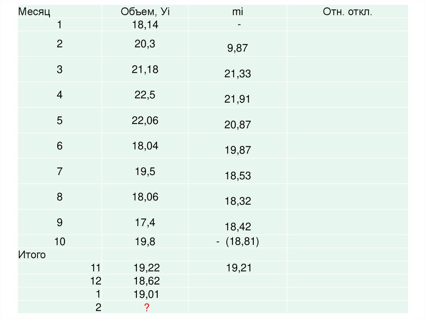Viewport: 426px width, 319px height.
Task: Click the volume value 18,14
Action: 145,25
